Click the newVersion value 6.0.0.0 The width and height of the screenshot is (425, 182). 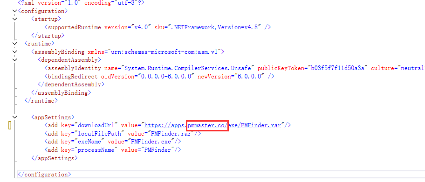(x=250, y=77)
